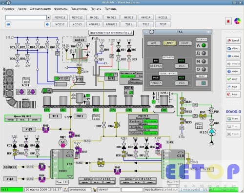
Task: Click the M01 motor icon above tank C17
Action: pyautogui.click(x=63, y=143)
